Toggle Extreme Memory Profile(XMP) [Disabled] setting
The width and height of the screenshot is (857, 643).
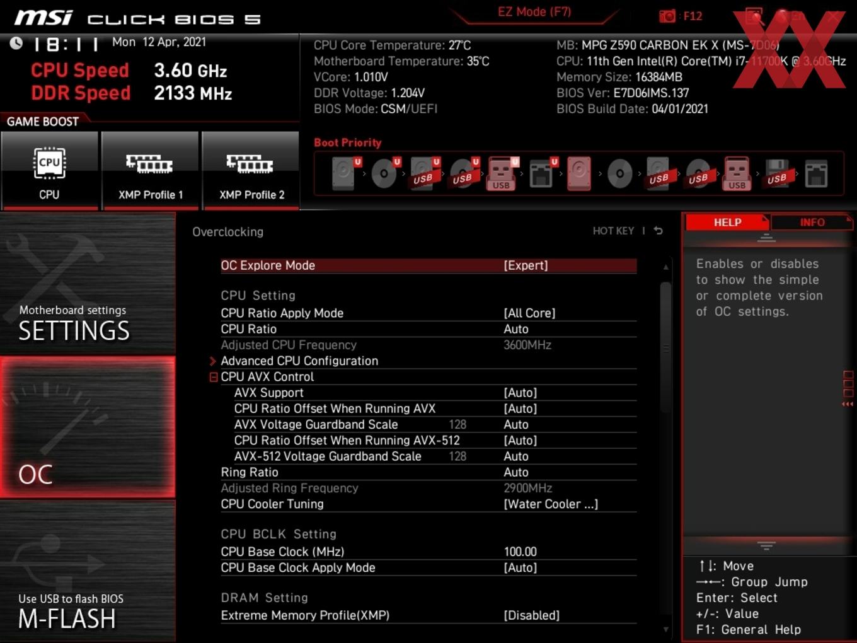click(x=531, y=615)
